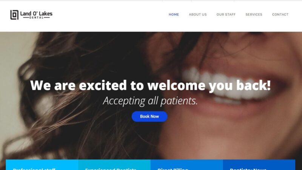Click the 'We are excited to welcome you back!' headline
This screenshot has width=302, height=170.
point(150,85)
